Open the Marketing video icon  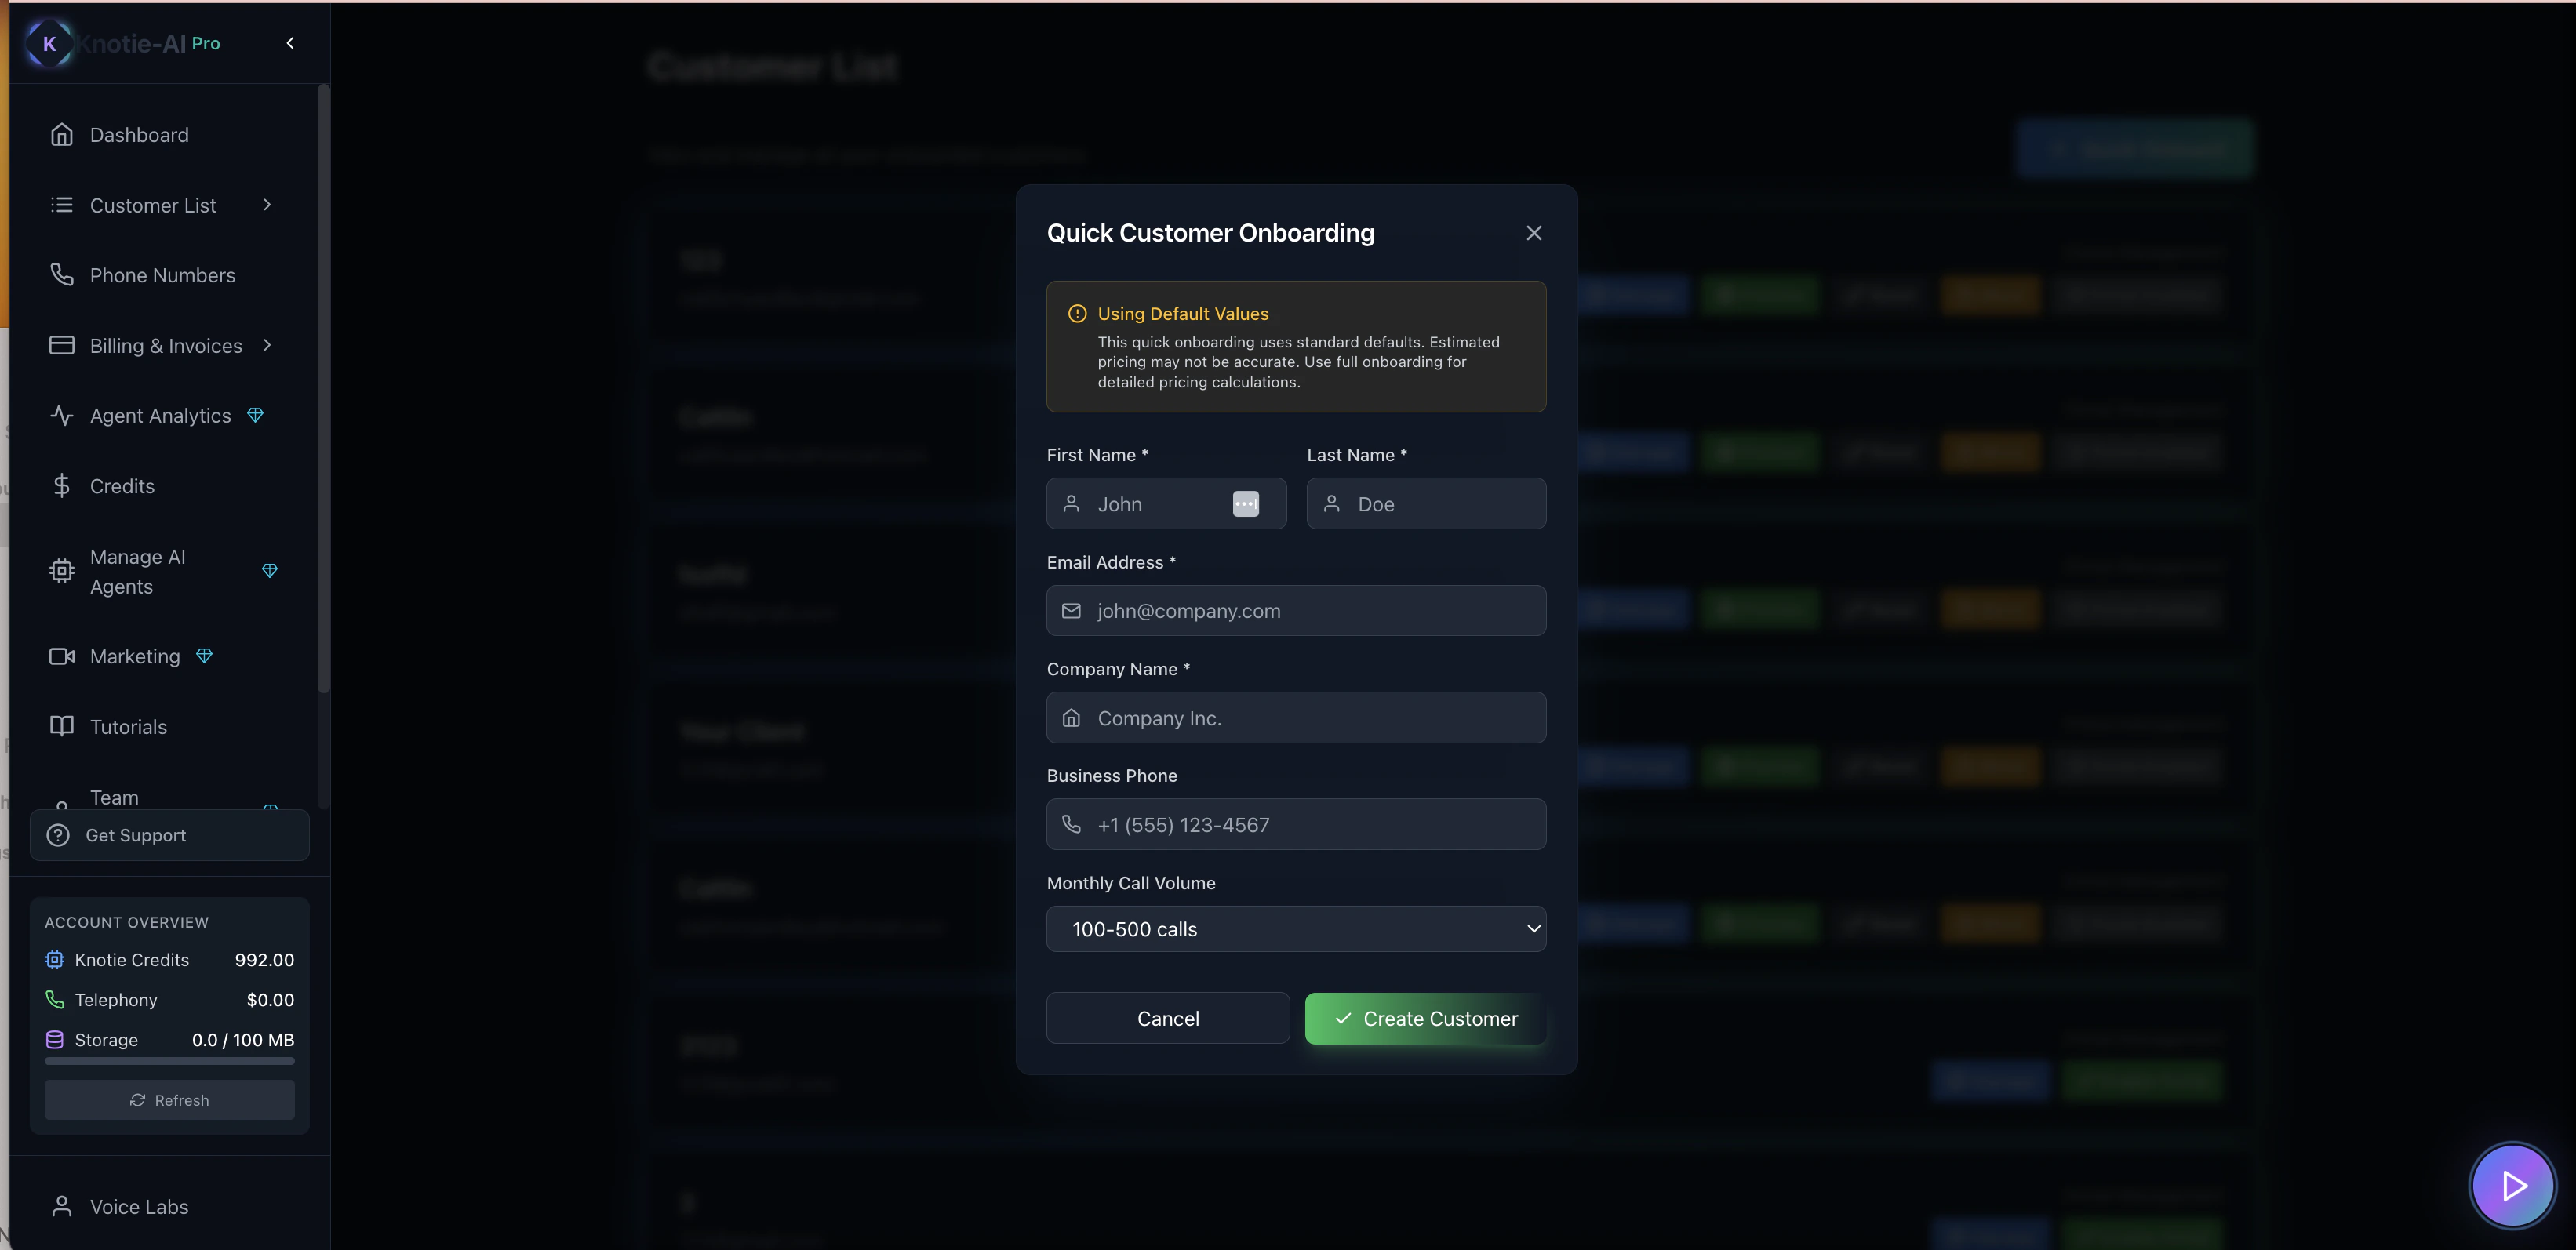point(61,656)
